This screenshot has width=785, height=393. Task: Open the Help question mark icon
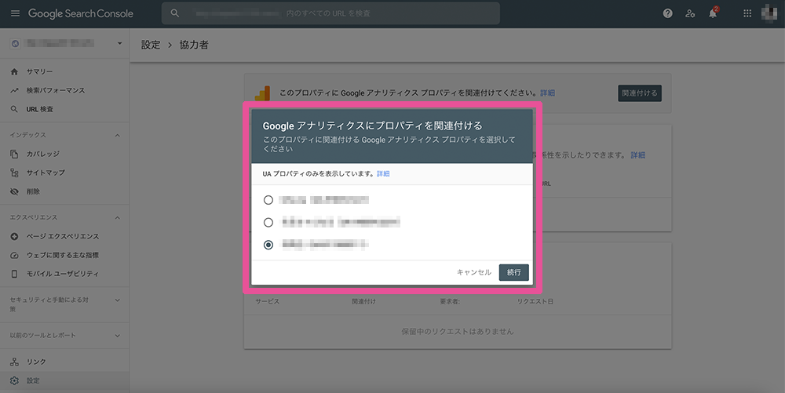pos(667,13)
